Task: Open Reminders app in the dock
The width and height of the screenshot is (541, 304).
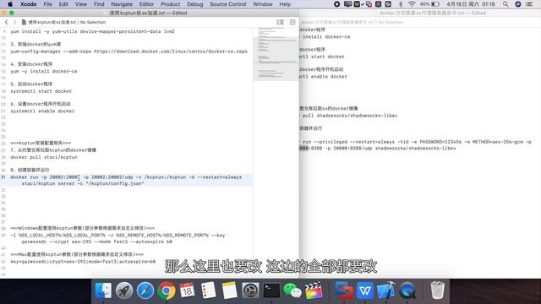Action: coord(209,290)
